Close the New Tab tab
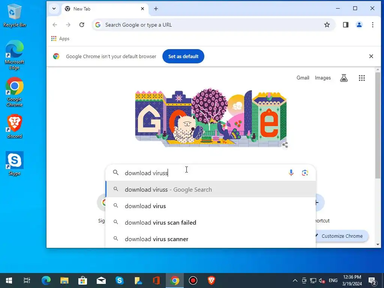This screenshot has height=288, width=384. (x=142, y=9)
